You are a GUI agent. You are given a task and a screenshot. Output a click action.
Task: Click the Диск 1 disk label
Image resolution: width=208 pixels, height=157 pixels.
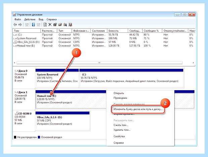click(23, 92)
